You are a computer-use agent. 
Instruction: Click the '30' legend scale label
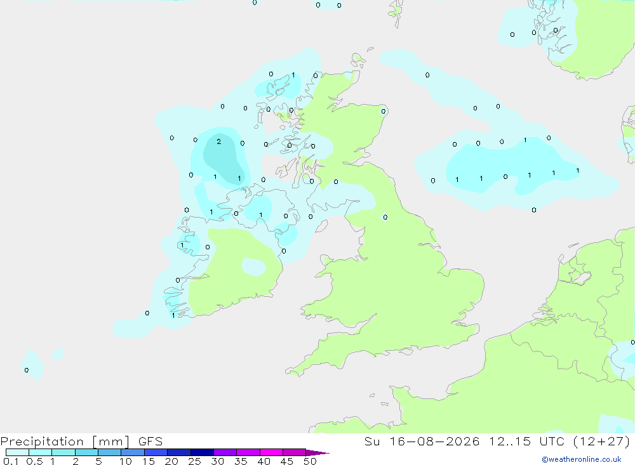pos(217,461)
